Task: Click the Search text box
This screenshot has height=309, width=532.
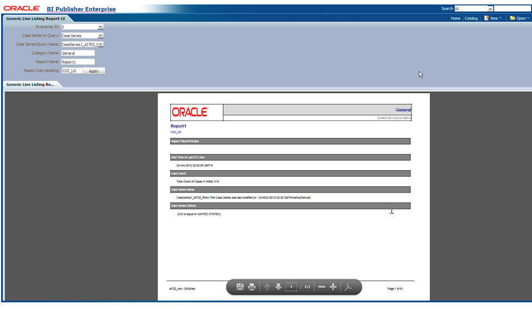Action: point(512,9)
